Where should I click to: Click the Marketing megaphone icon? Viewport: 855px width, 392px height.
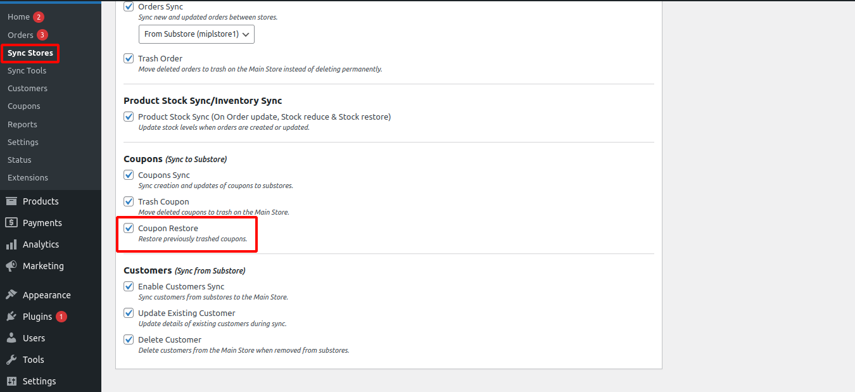coord(11,266)
